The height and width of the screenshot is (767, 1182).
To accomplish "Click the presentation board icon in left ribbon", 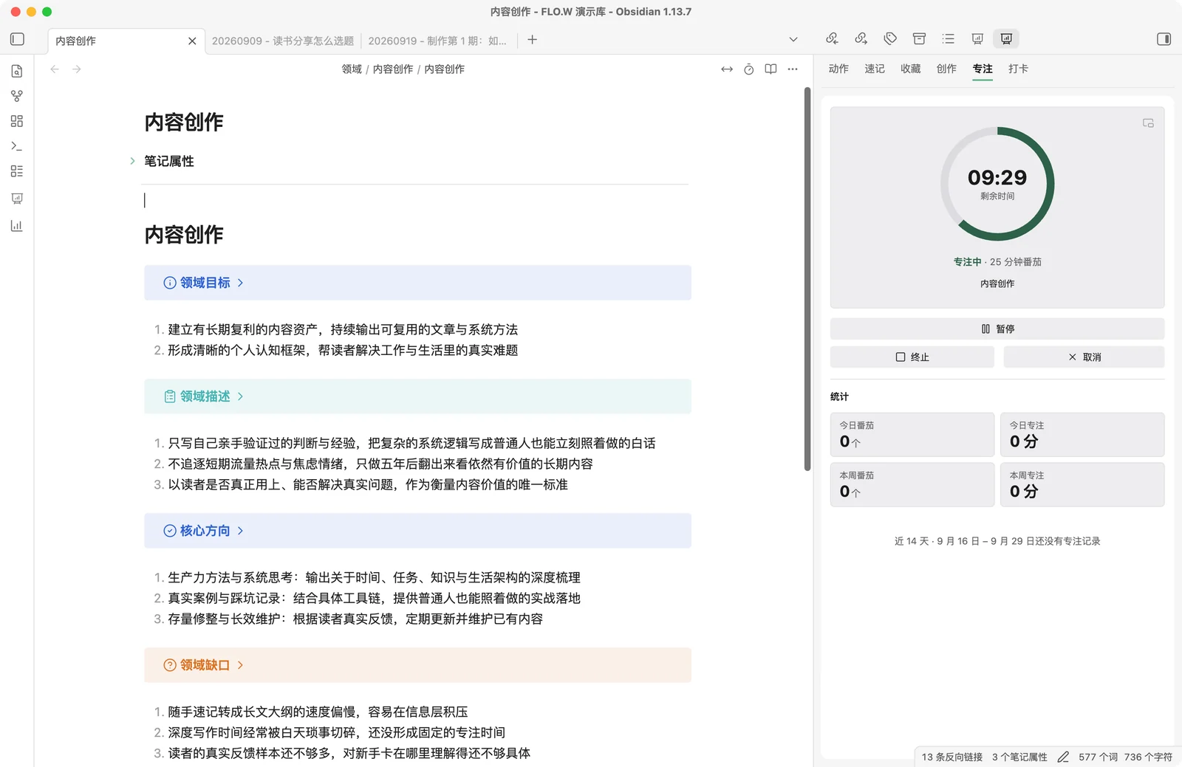I will pyautogui.click(x=17, y=199).
